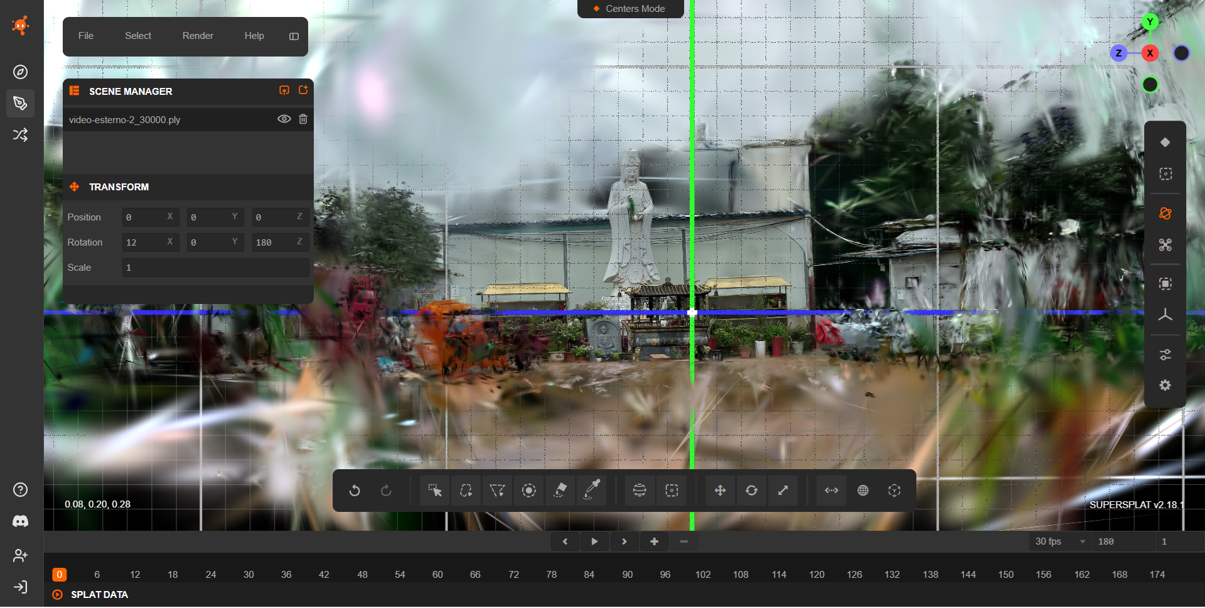This screenshot has height=608, width=1205.
Task: Select the lasso selection tool
Action: click(466, 491)
